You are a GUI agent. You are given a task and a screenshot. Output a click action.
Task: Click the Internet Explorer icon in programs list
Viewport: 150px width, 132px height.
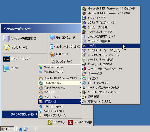click(x=41, y=106)
